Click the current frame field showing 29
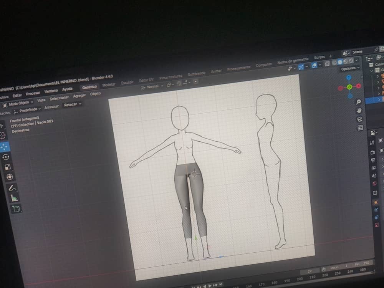The image size is (384, 288). [x=310, y=271]
